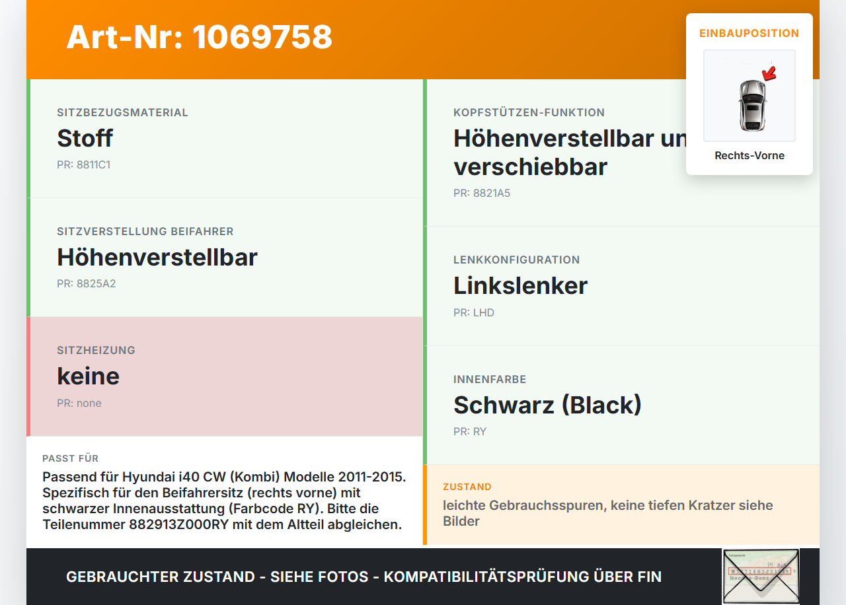Click the PR: 8811C1 code
This screenshot has height=605, width=846.
(x=83, y=165)
